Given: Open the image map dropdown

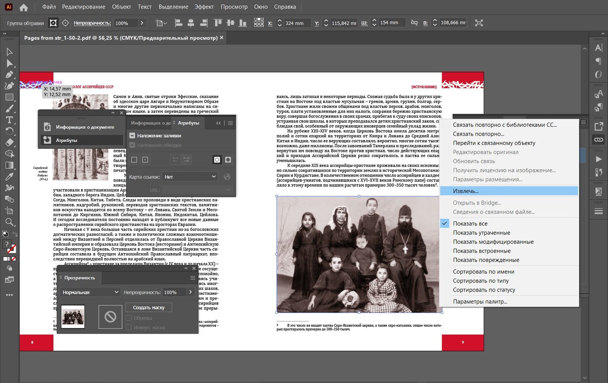Looking at the screenshot, I should 190,177.
